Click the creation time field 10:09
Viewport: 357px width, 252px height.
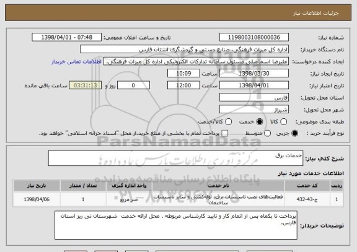(183, 74)
